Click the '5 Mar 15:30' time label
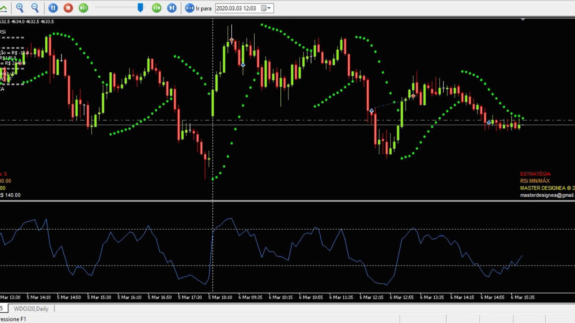The image size is (575, 323). pyautogui.click(x=99, y=297)
